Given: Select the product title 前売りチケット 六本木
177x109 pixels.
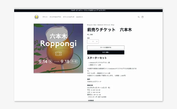Looking at the screenshot, I should (109, 30).
